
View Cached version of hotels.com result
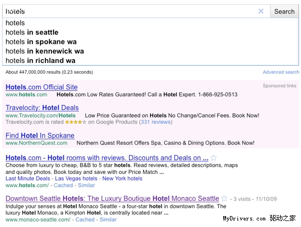63,185
